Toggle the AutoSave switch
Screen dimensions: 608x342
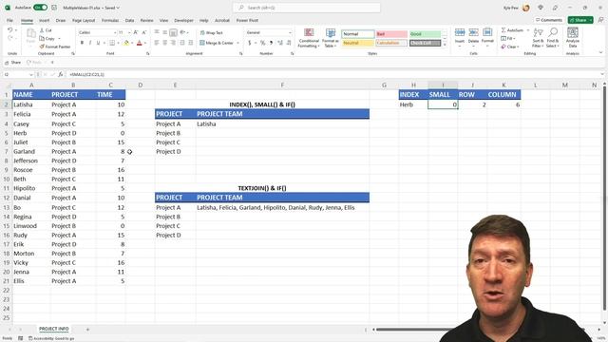point(40,8)
